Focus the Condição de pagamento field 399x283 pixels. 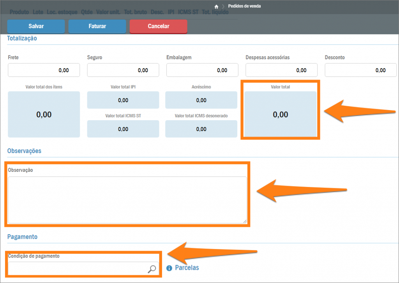(x=77, y=269)
